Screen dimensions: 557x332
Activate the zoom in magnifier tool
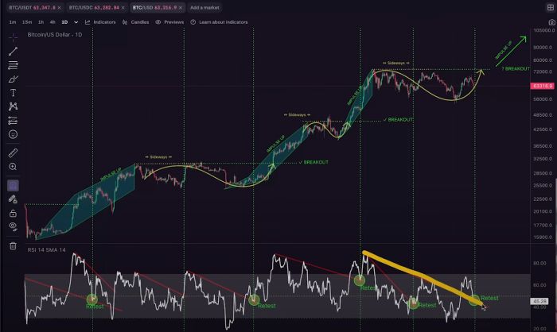[x=13, y=167]
